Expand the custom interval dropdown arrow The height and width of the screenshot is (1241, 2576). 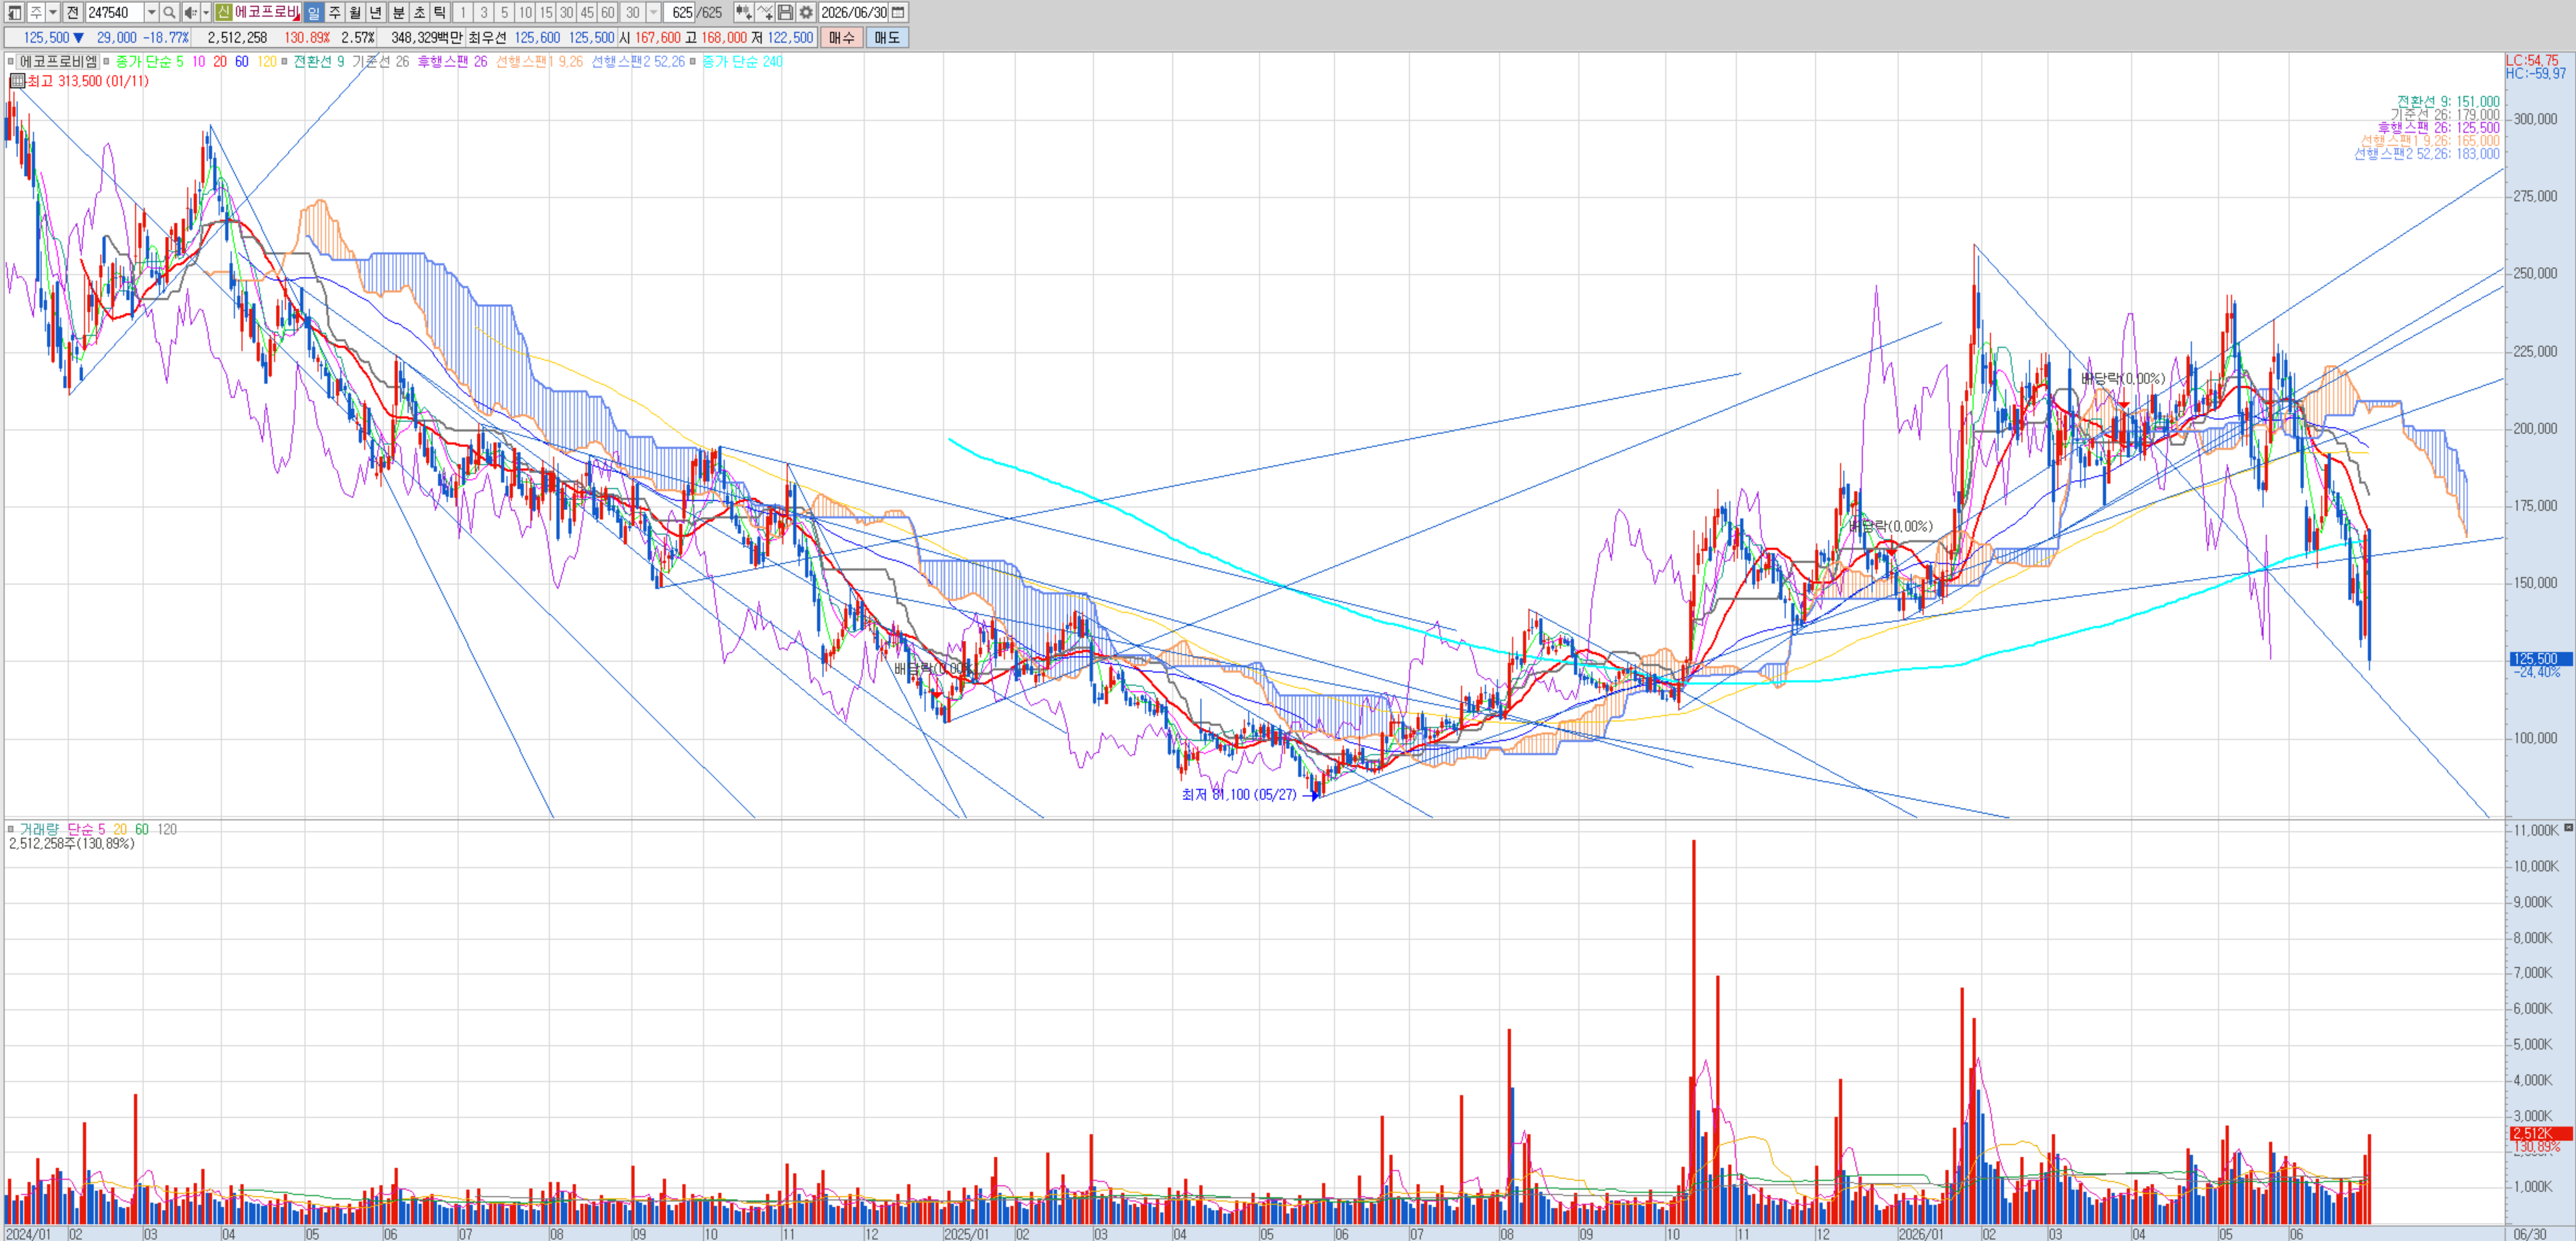click(x=654, y=12)
